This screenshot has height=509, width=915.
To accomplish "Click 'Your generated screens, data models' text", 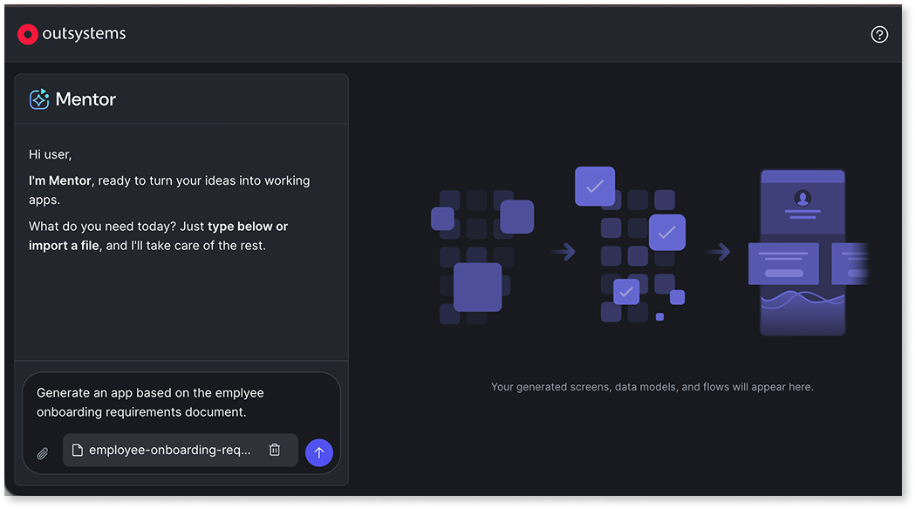I will pos(652,387).
